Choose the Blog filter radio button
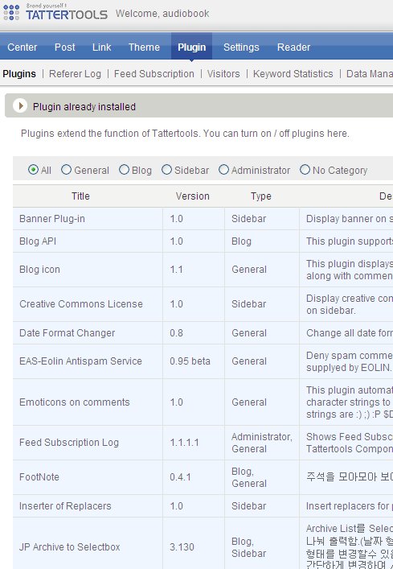393x569 pixels. pos(124,170)
